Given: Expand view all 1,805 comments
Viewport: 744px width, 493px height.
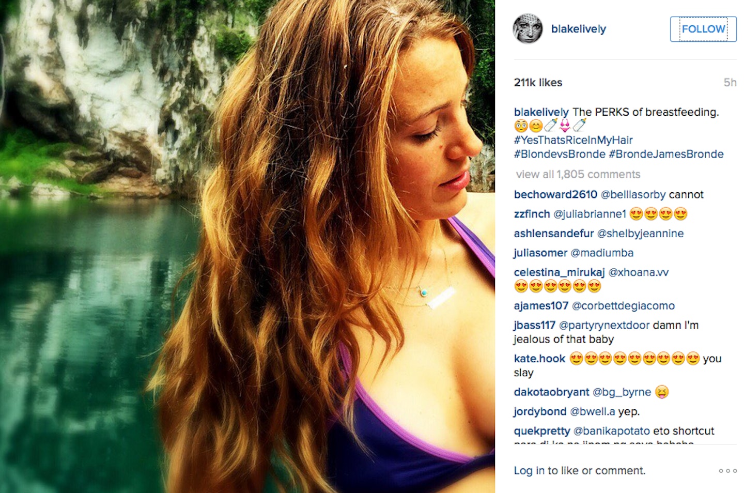Looking at the screenshot, I should [x=578, y=174].
